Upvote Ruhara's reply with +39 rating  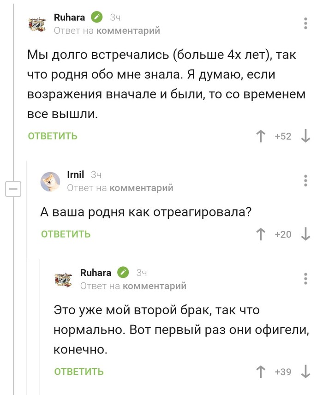(x=261, y=371)
